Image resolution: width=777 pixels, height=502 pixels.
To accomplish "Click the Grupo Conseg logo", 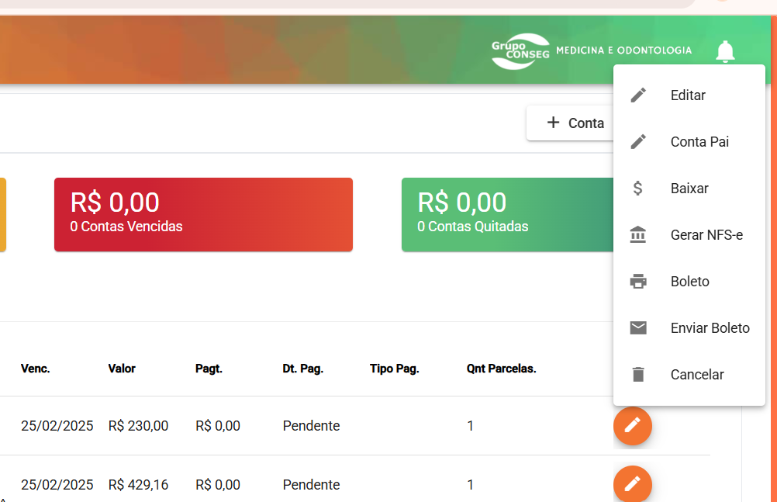I will (x=520, y=51).
